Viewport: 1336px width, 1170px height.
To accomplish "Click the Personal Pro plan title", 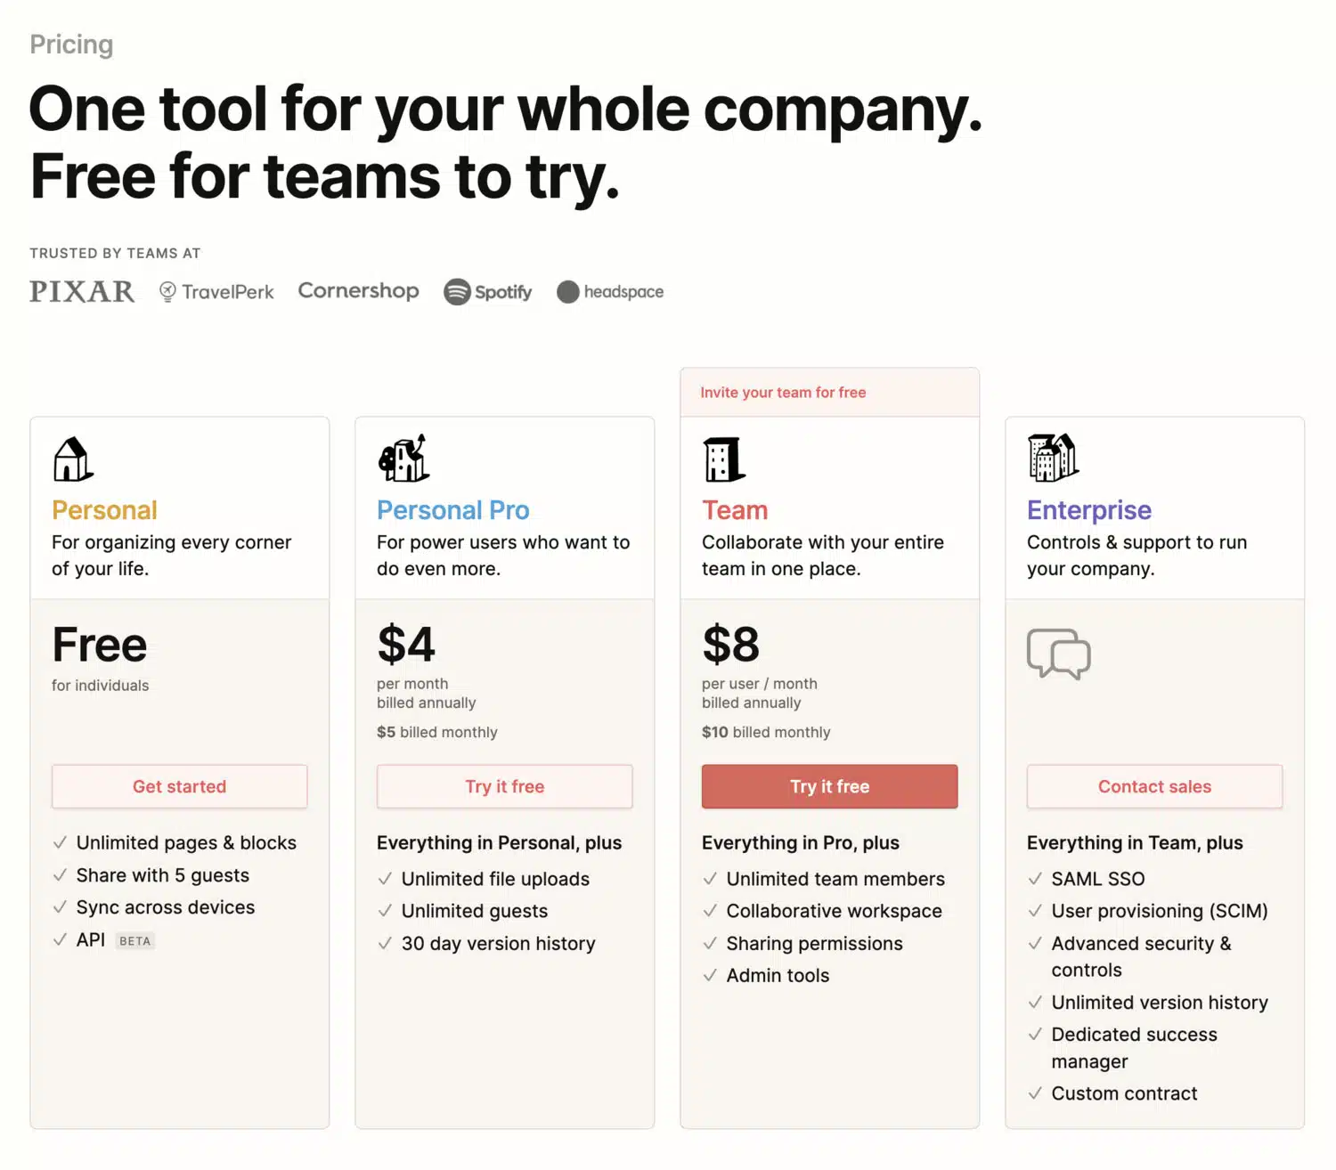I will pos(452,510).
